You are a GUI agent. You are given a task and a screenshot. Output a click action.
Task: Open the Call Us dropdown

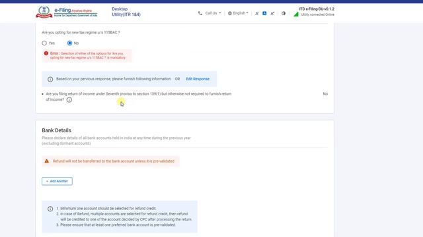coord(213,13)
